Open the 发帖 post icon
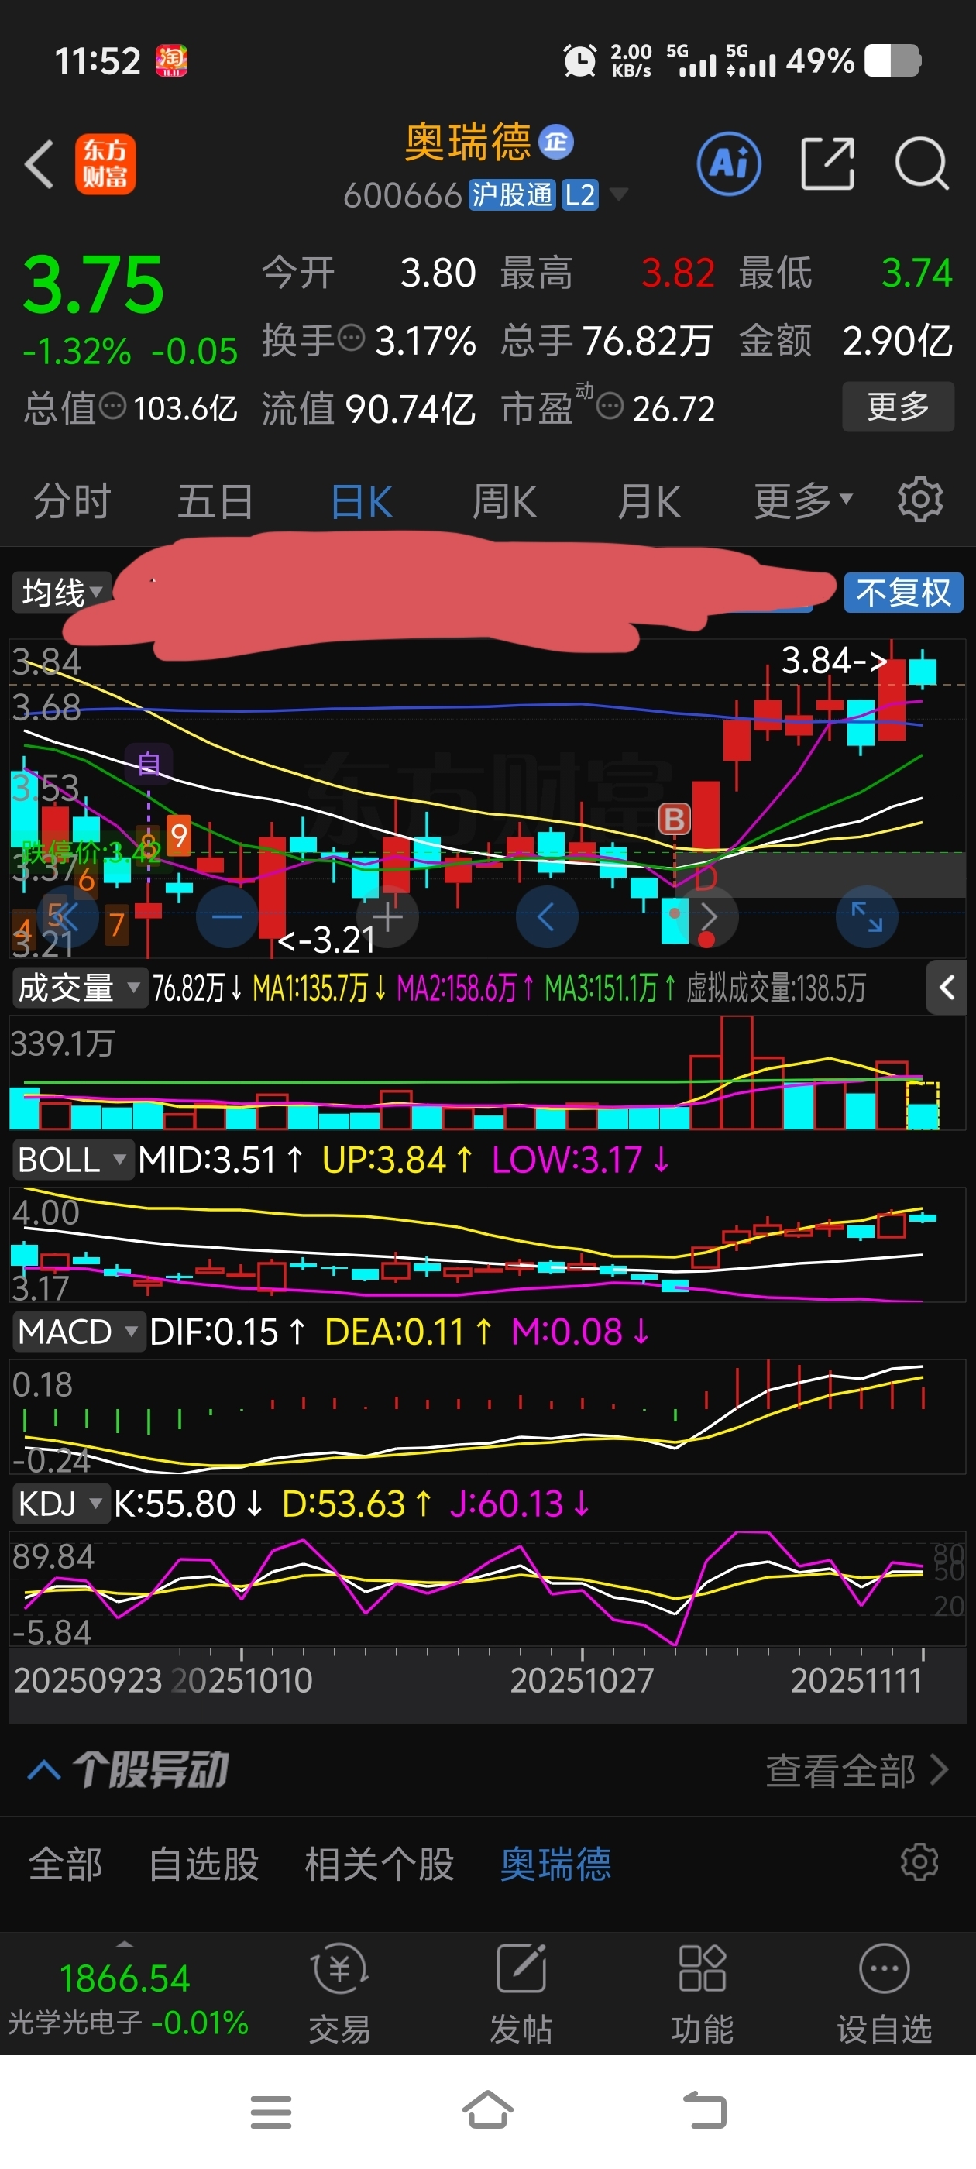Screen dimensions: 976x2169 click(x=521, y=1992)
